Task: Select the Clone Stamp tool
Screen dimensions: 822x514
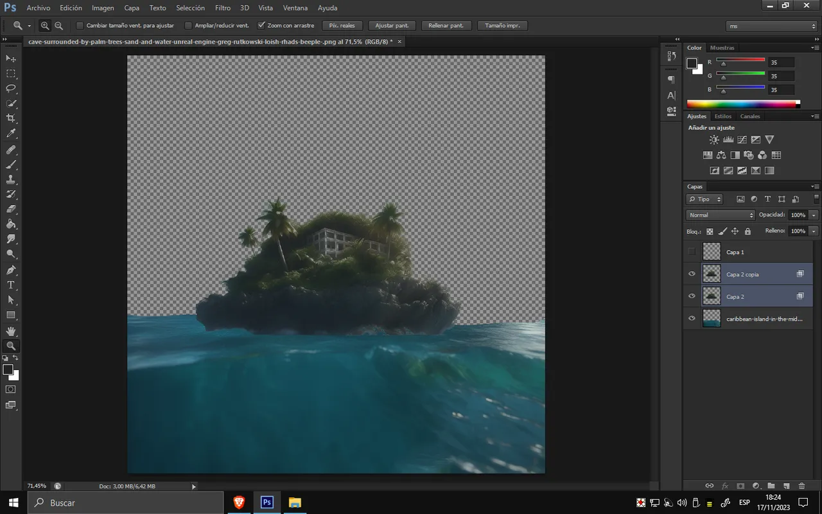Action: pyautogui.click(x=11, y=179)
